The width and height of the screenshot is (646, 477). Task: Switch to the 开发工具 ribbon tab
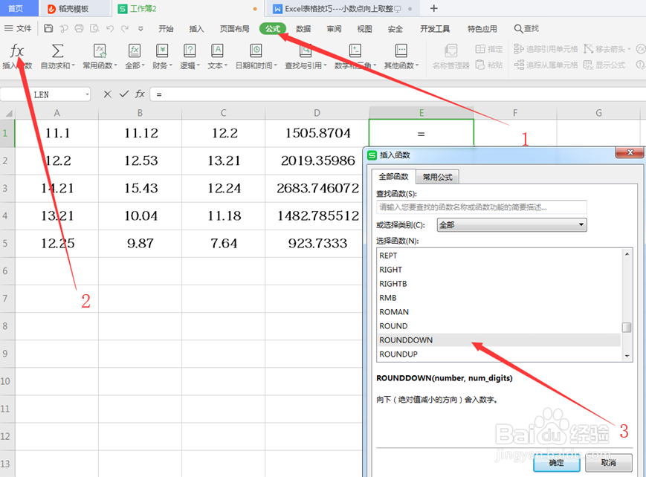pyautogui.click(x=435, y=28)
